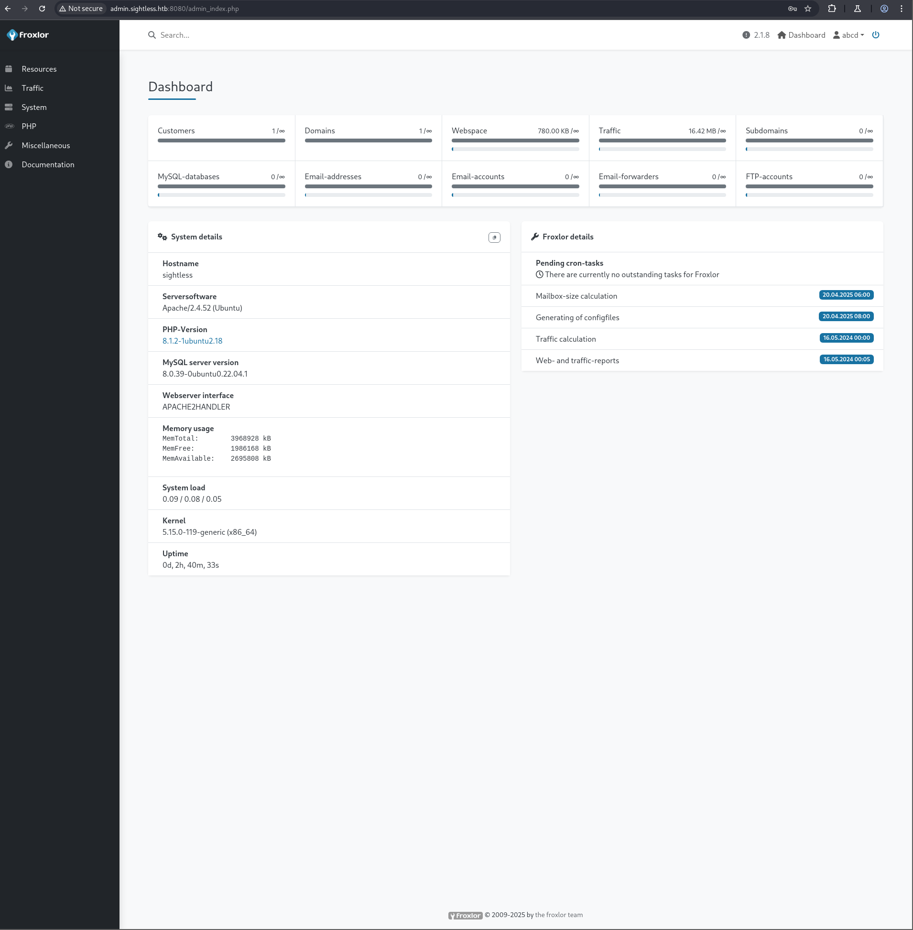Expand the System sidebar menu
Image resolution: width=913 pixels, height=930 pixels.
point(33,108)
